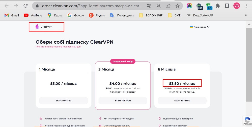252x127 pixels.
Task: Click the browser reload icon
Action: [x=25, y=6]
